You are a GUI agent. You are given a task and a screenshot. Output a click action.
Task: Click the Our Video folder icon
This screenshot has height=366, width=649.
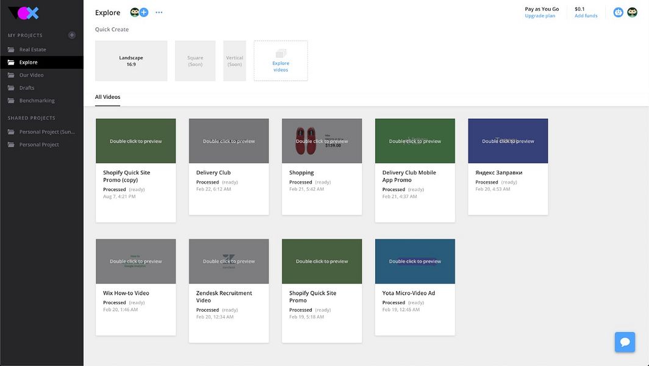coord(11,76)
